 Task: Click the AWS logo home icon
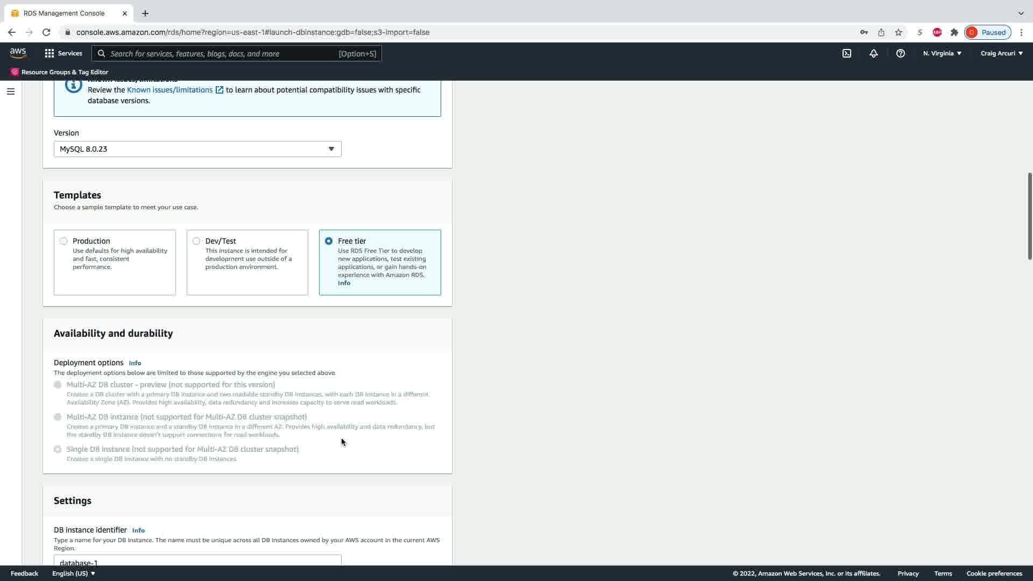point(18,53)
